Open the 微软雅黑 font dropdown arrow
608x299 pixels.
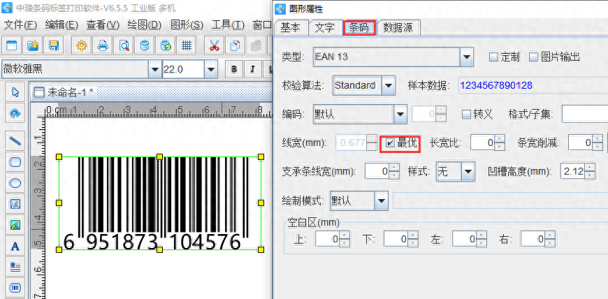(x=155, y=69)
